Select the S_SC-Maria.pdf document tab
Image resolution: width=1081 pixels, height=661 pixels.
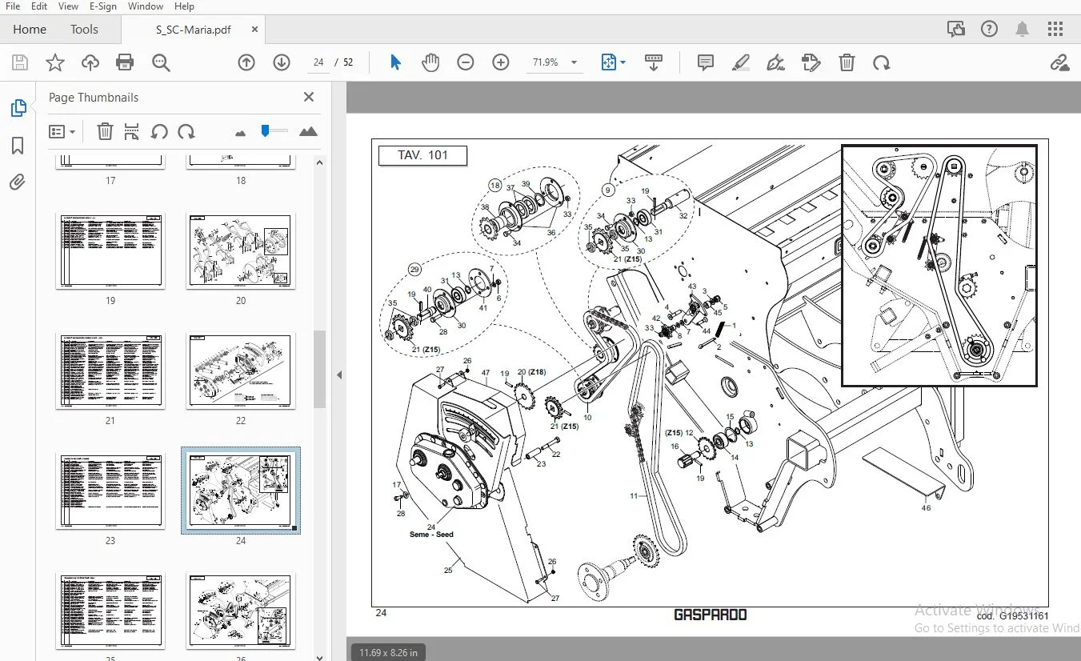click(193, 30)
